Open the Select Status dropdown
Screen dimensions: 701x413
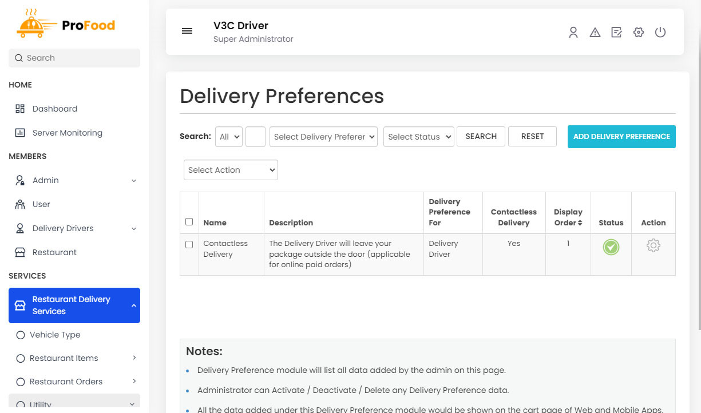pos(418,137)
